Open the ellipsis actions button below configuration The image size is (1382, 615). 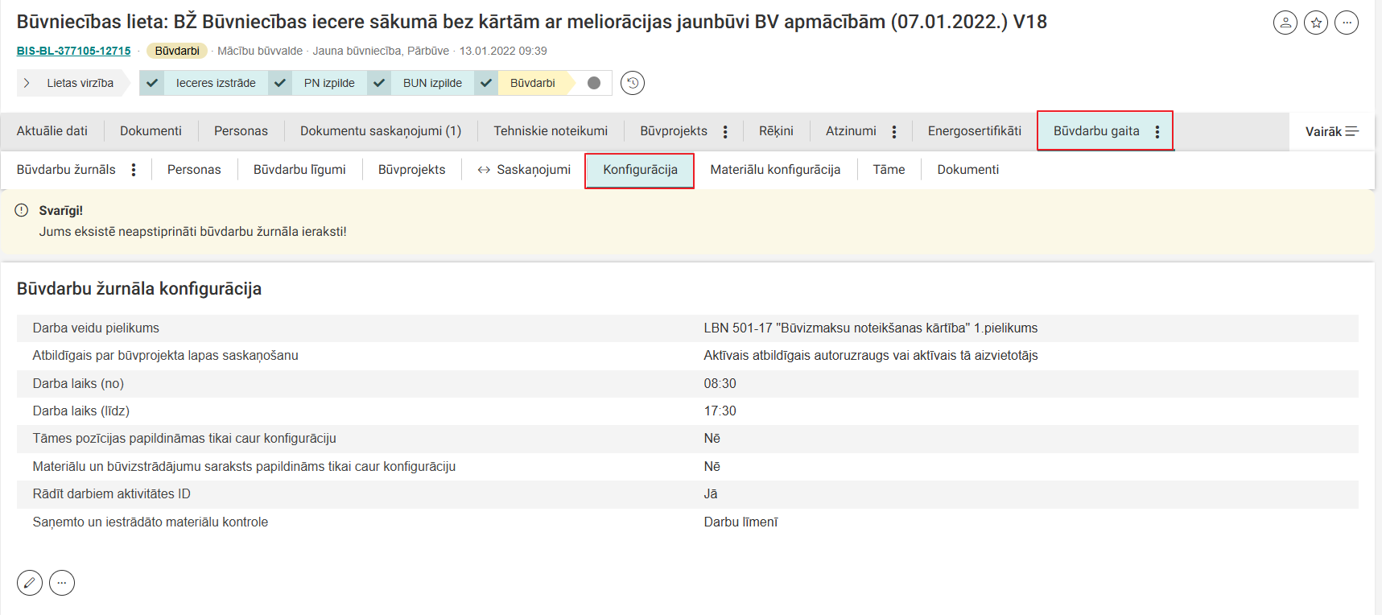62,583
